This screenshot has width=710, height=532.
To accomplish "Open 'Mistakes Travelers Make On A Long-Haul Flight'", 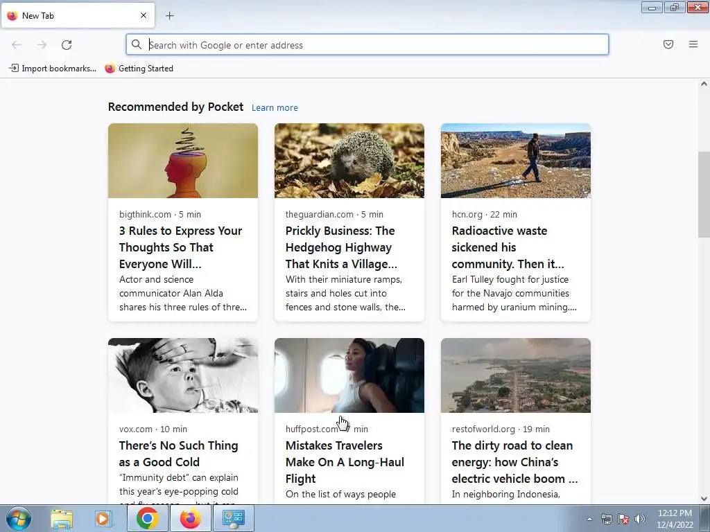I will [345, 462].
